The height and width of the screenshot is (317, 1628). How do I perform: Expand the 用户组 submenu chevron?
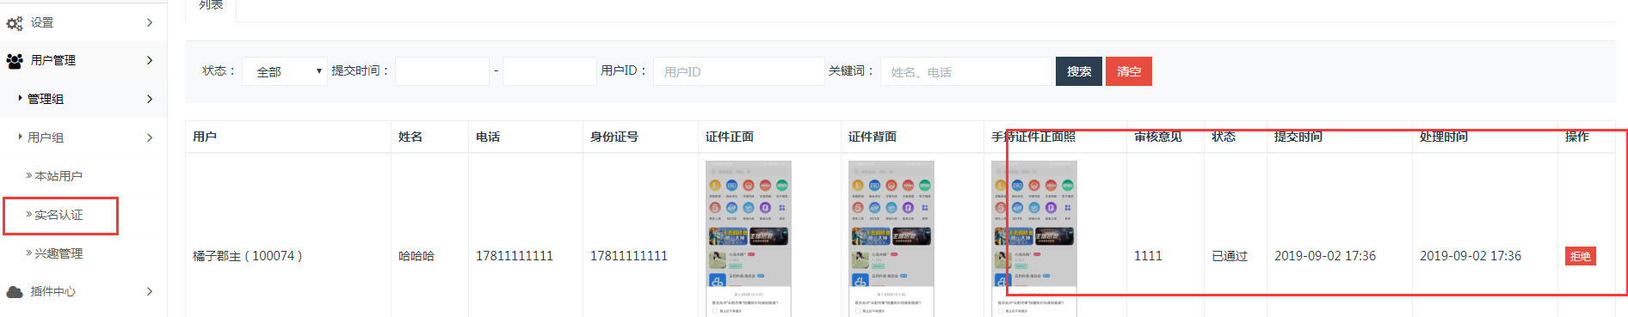[x=150, y=137]
